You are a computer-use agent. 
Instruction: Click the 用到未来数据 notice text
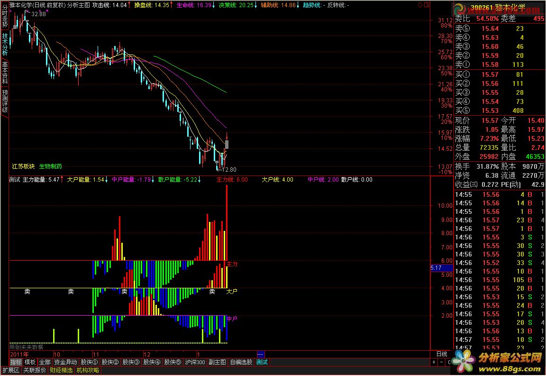pos(27,347)
